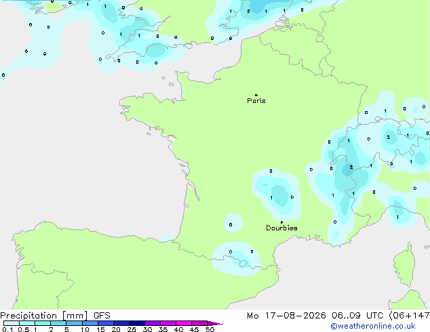Click the legend value label '50'
430x332 pixels.
click(210, 329)
